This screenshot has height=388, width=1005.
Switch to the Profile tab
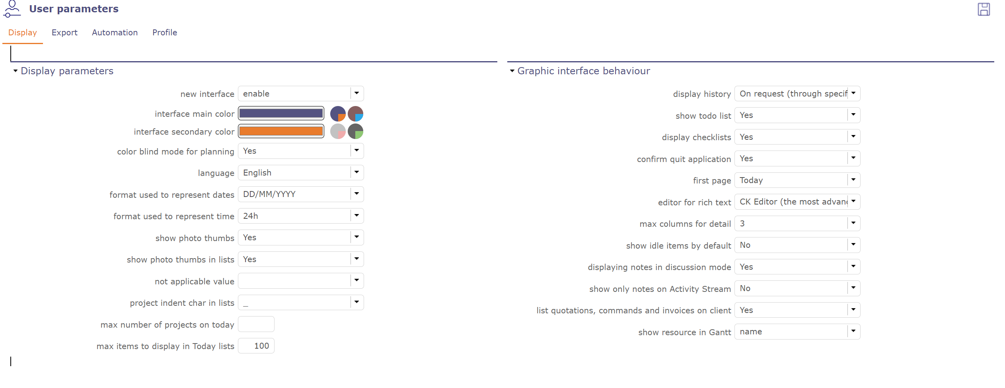(164, 32)
